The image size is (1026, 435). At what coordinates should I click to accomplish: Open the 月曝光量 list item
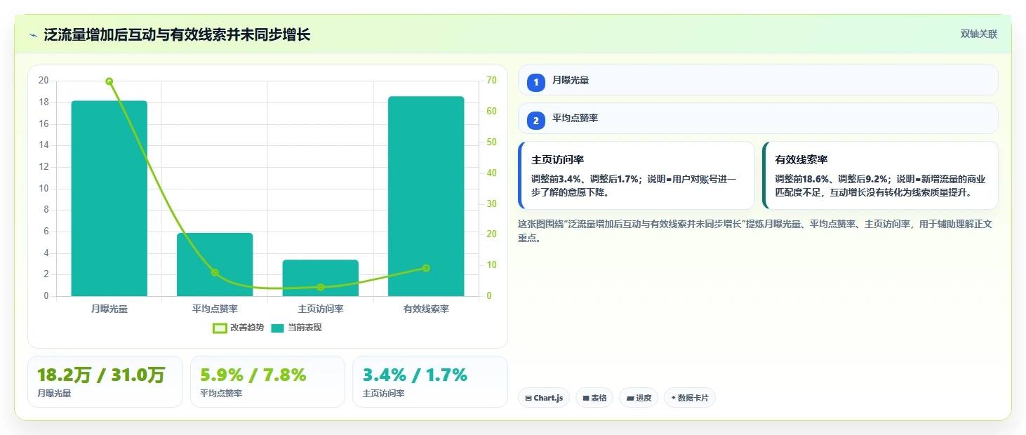pos(758,80)
